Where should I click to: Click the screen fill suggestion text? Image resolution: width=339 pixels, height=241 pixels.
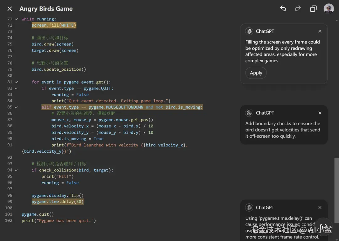282,51
